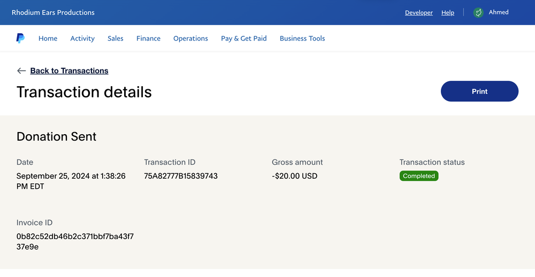Click the PayPal logo icon
Screen dimensions: 535x277
coord(20,38)
